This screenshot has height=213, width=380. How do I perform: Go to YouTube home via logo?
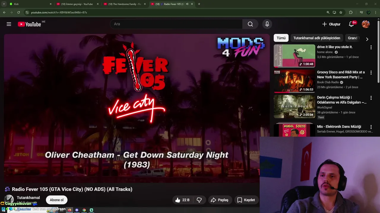(x=29, y=24)
